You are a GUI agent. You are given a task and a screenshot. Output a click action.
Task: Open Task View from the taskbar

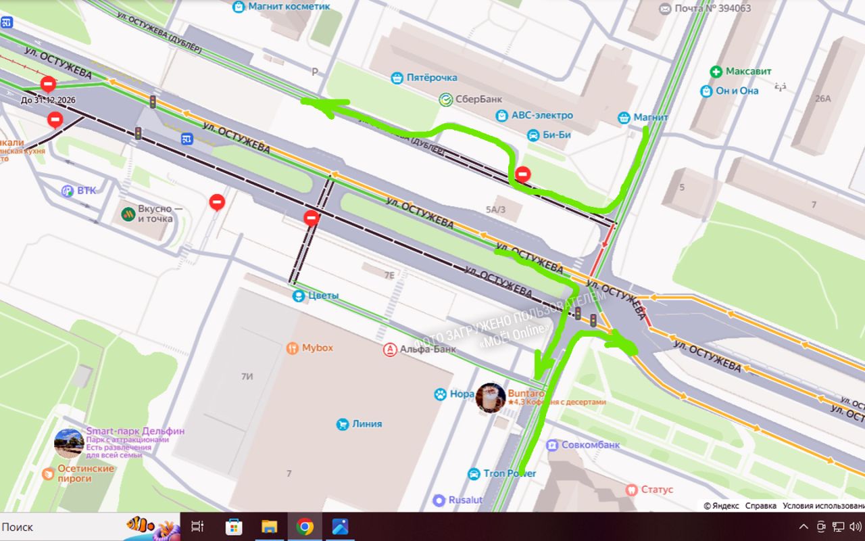tap(197, 527)
